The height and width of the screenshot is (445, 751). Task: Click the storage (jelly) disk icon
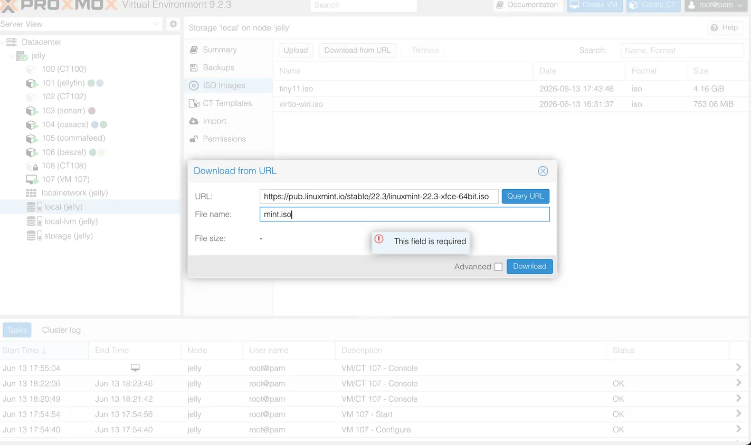click(x=34, y=236)
